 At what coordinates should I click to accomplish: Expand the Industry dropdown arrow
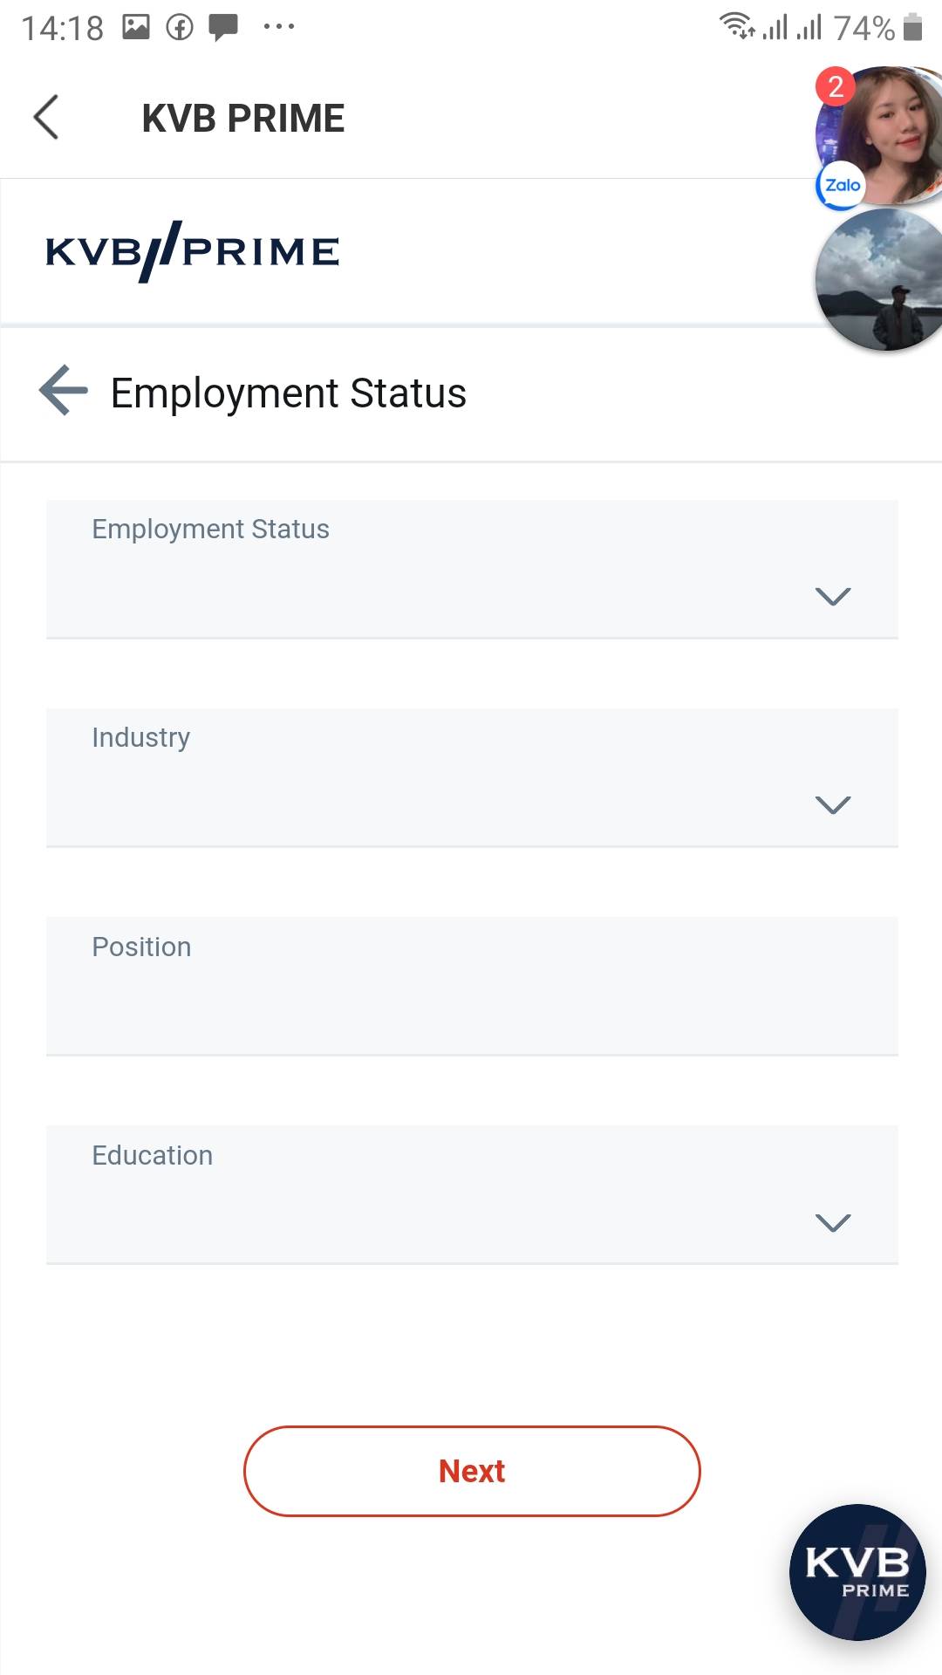tap(832, 804)
